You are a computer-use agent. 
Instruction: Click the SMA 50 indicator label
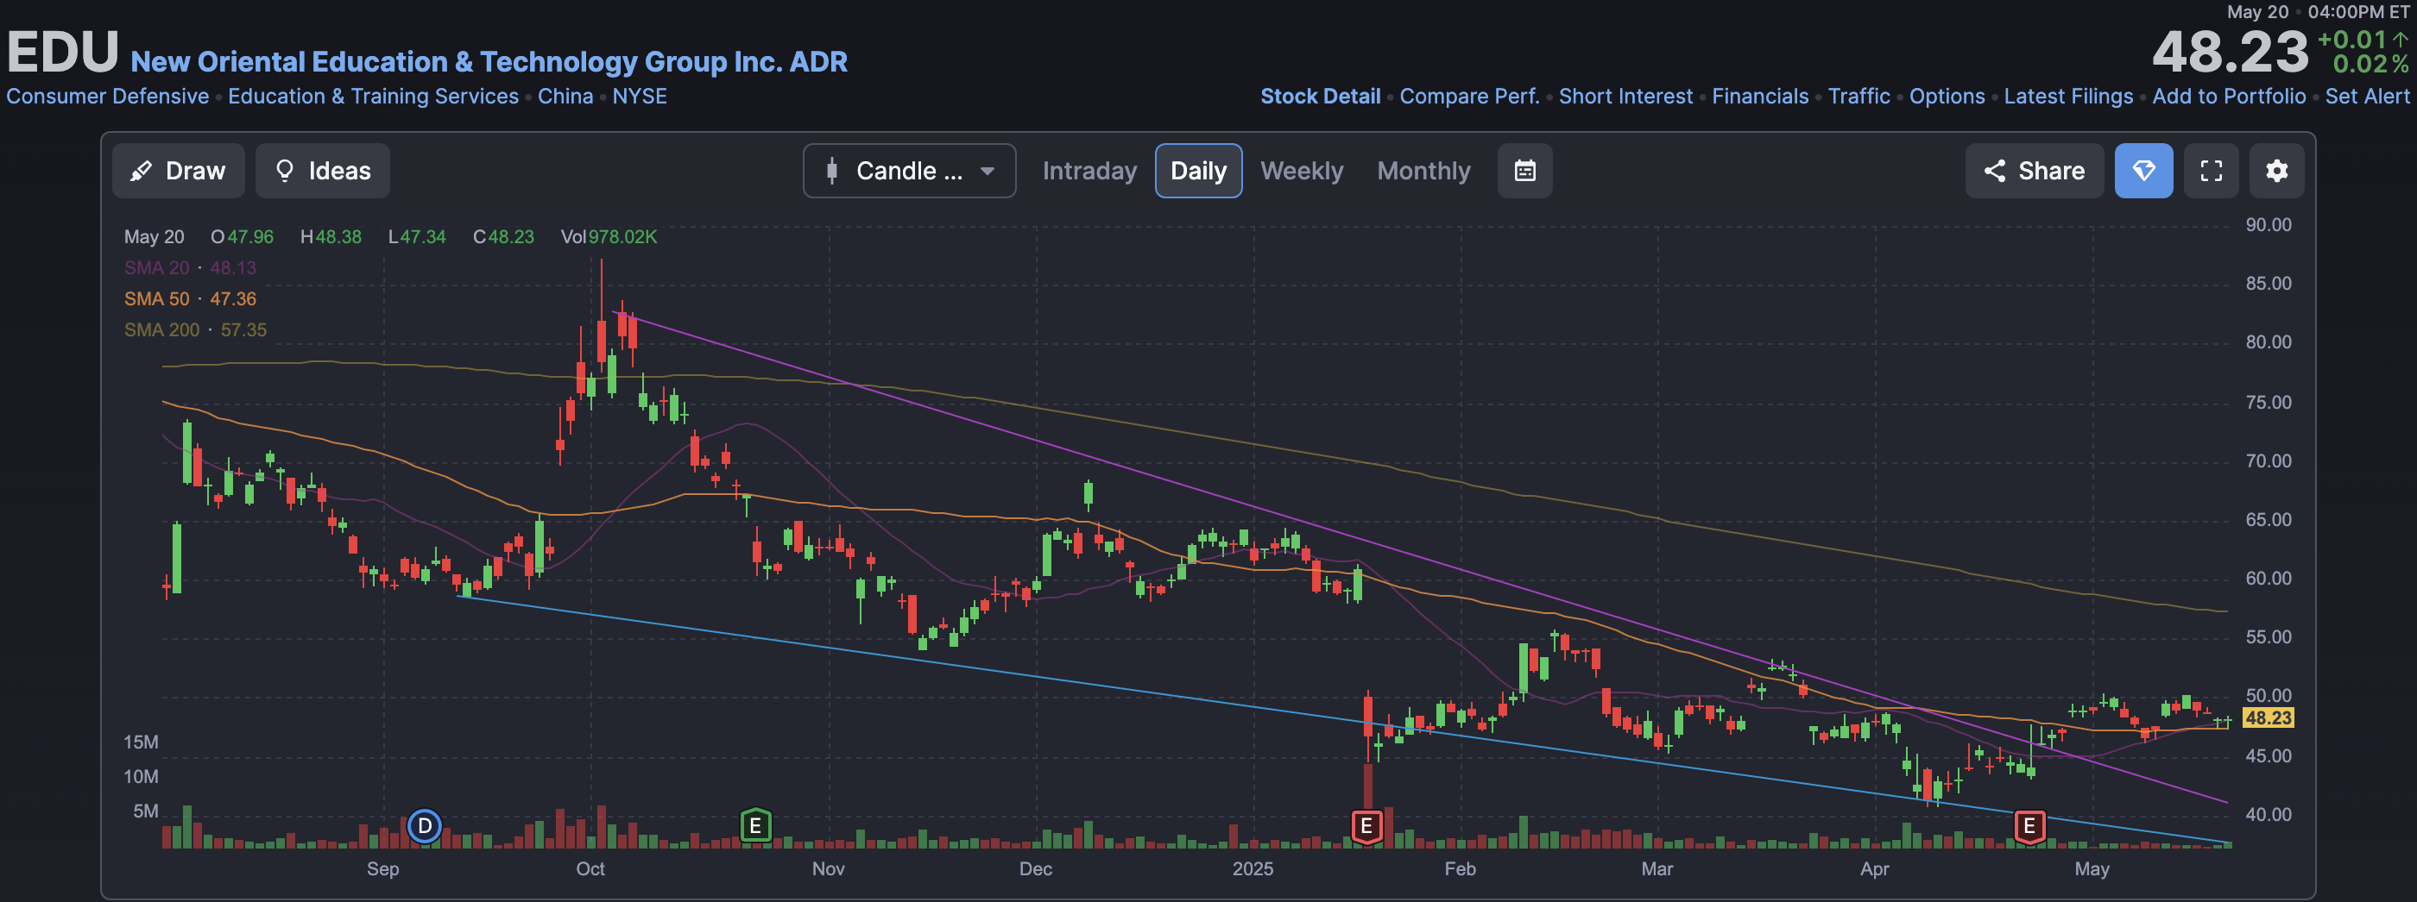click(x=191, y=299)
